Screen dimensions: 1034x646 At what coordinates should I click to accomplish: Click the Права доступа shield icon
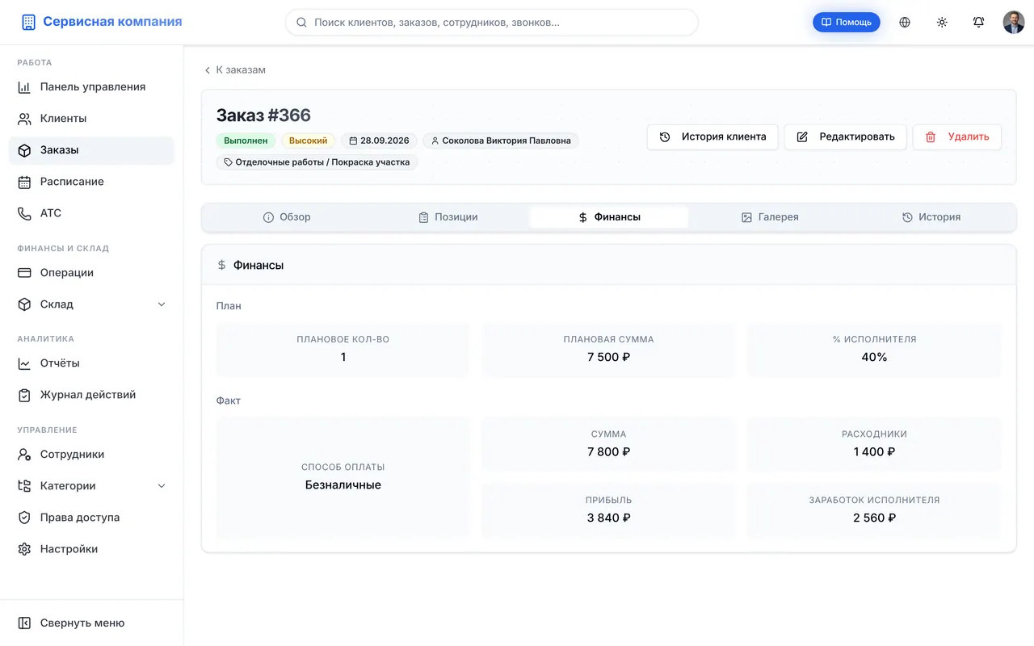tap(24, 518)
